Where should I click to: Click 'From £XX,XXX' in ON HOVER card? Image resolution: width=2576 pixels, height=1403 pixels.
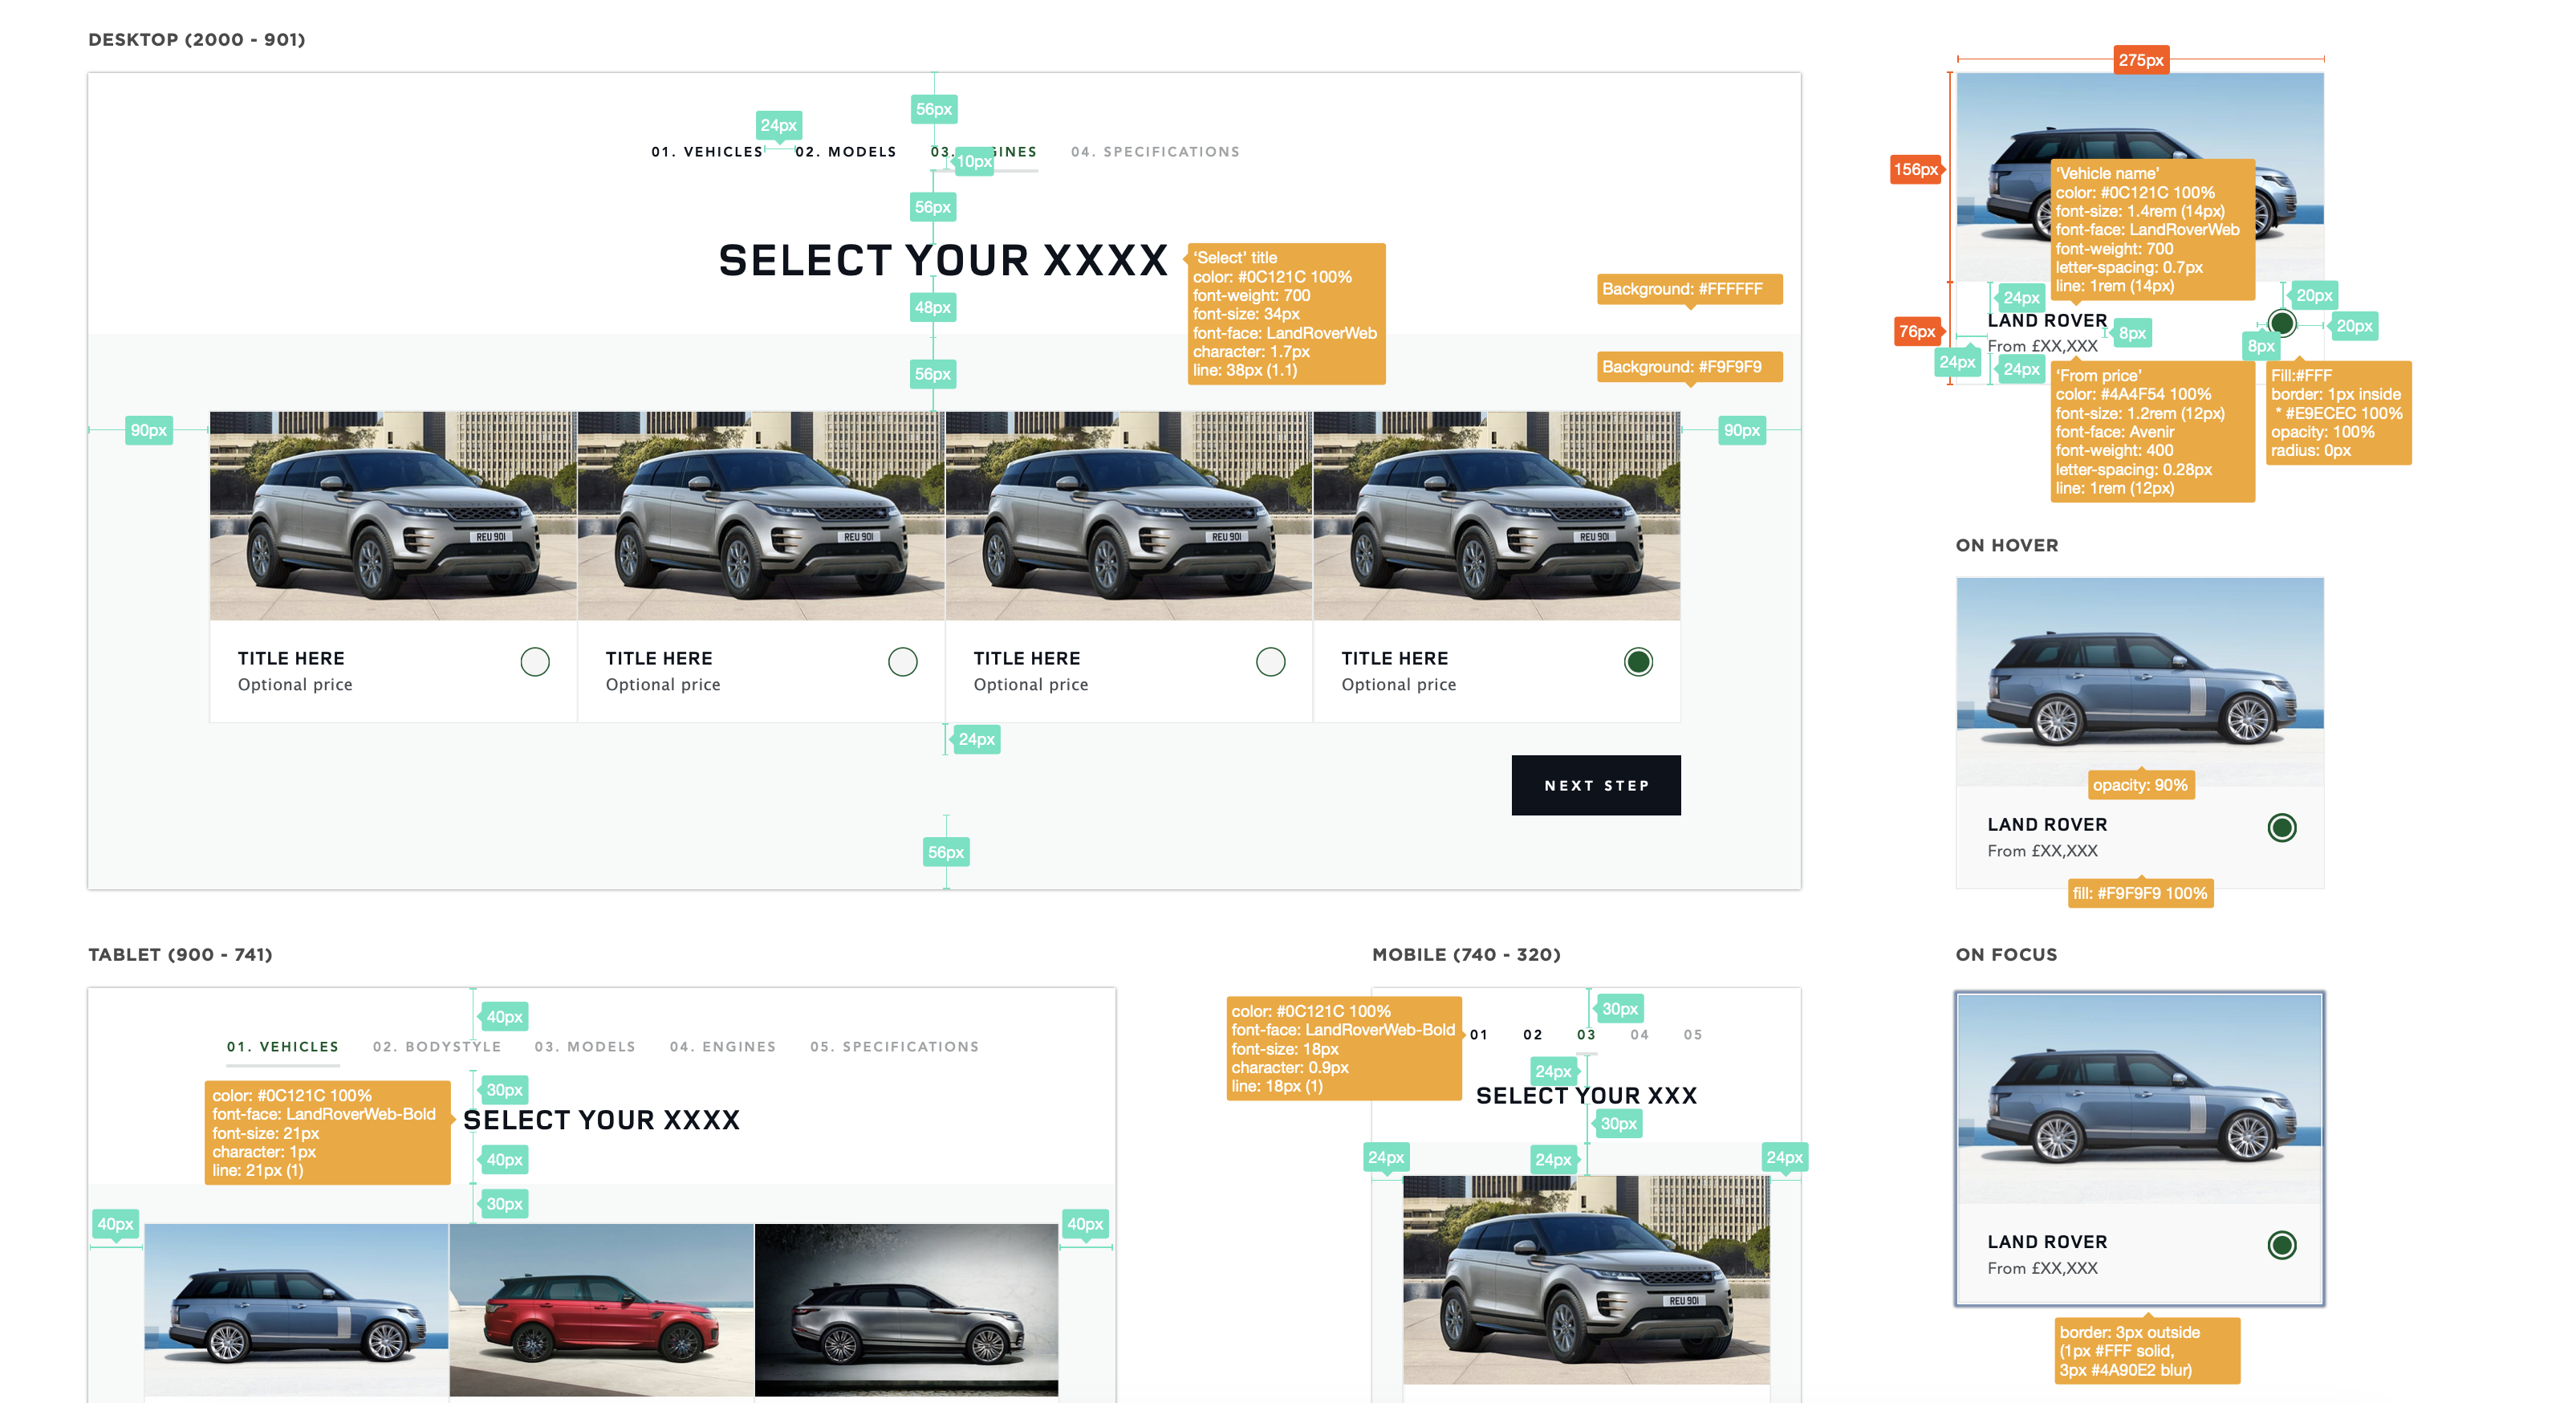[2043, 851]
